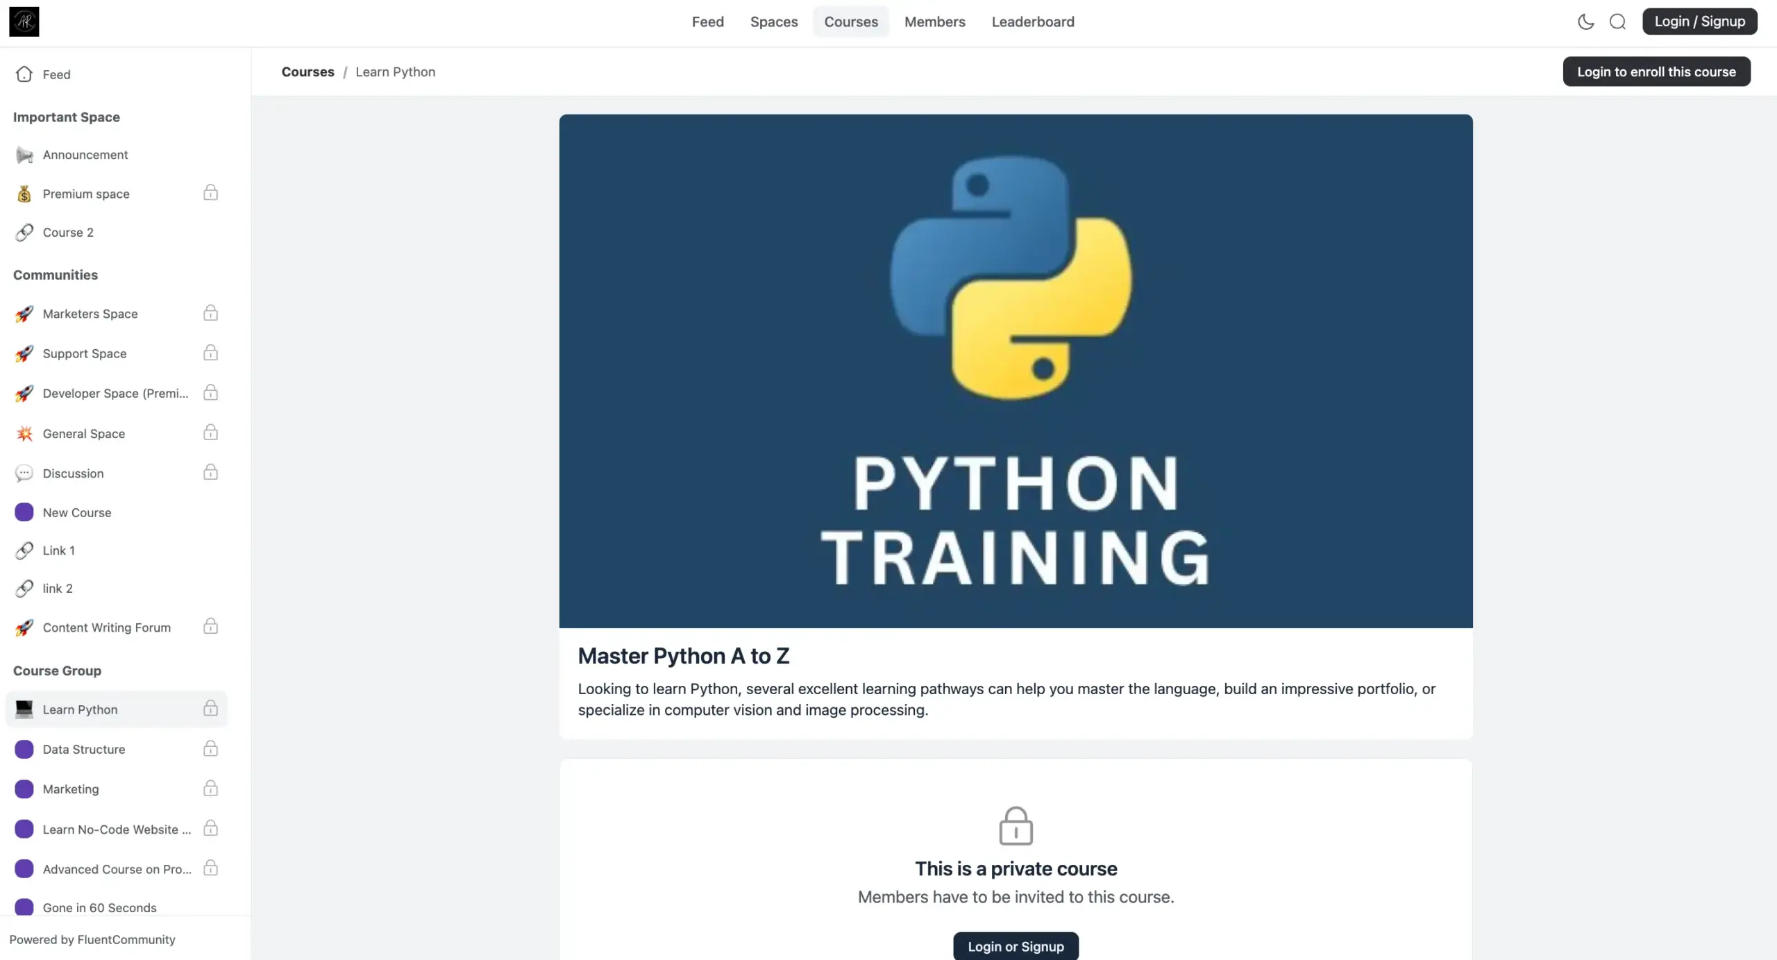Open search with the magnifier icon
Image resolution: width=1777 pixels, height=960 pixels.
[1617, 22]
